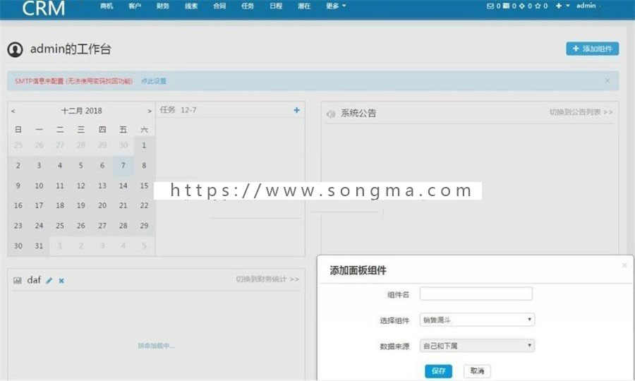Screen dimensions: 635x381
Task: Open the message box notification icon in navbar
Action: pyautogui.click(x=506, y=6)
